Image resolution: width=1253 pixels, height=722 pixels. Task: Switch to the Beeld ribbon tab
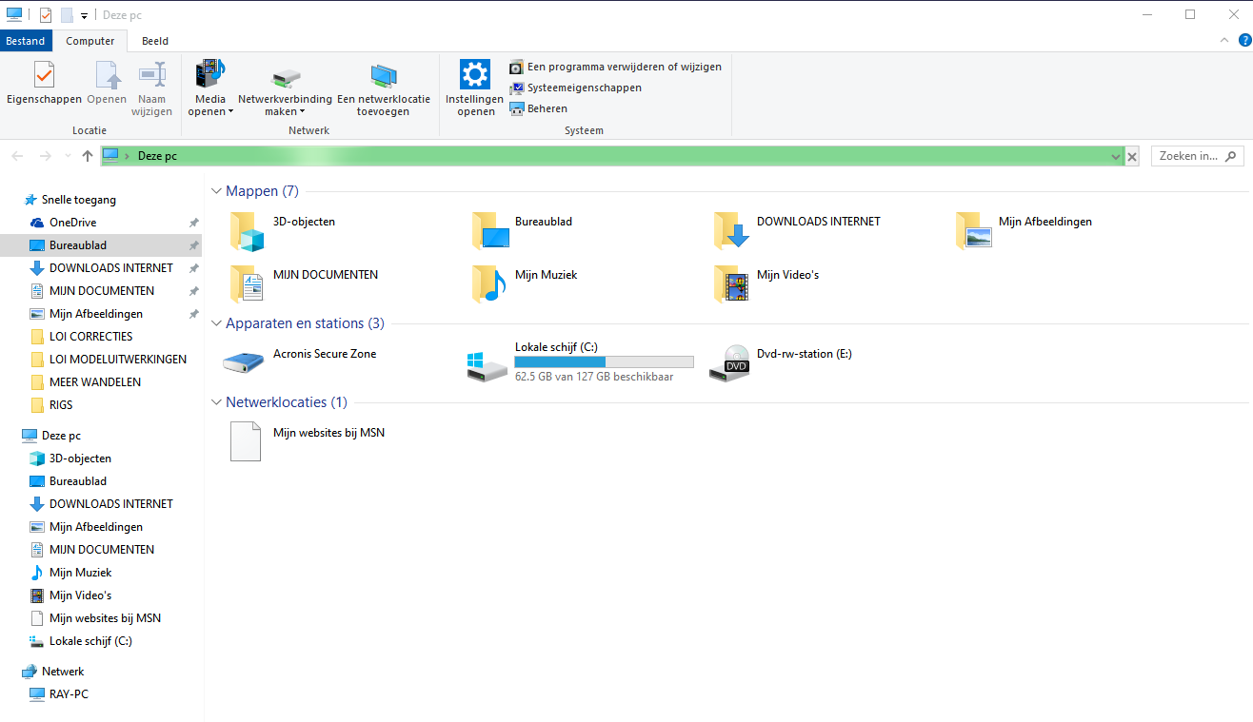point(155,41)
